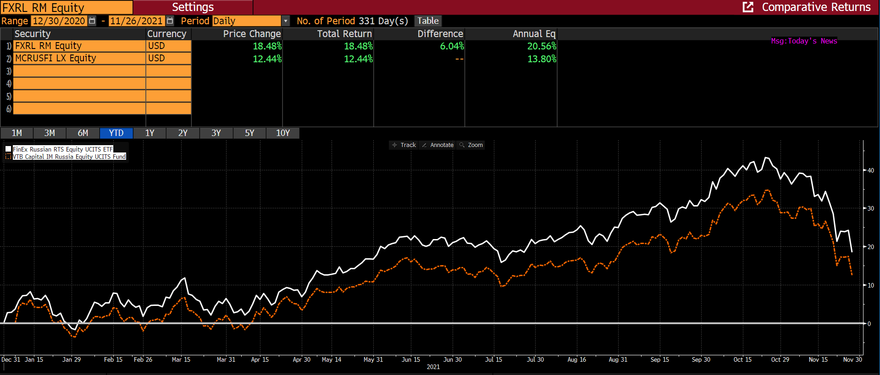Click the Total Return column header

(345, 34)
